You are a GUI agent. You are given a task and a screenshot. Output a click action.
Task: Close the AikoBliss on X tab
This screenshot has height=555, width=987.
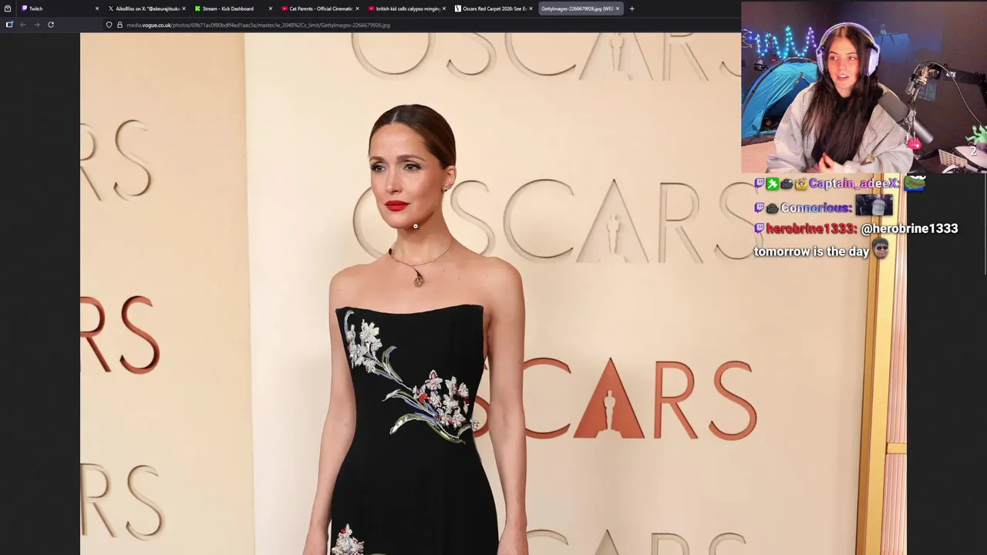coord(184,8)
